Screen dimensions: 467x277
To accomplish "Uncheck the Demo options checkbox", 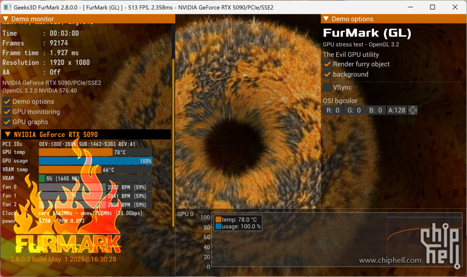I will pos(7,102).
